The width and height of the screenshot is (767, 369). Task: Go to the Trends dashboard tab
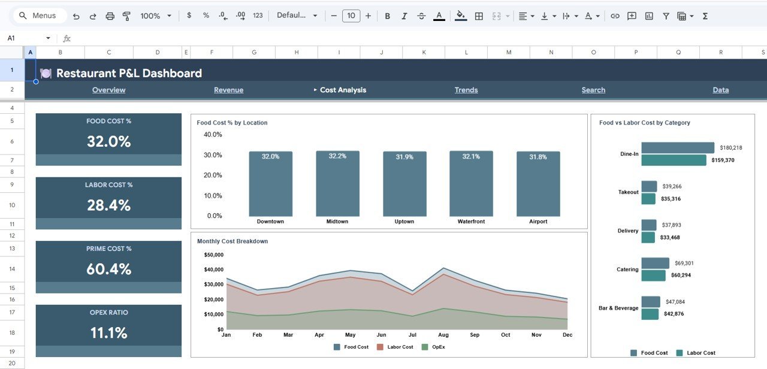click(466, 90)
